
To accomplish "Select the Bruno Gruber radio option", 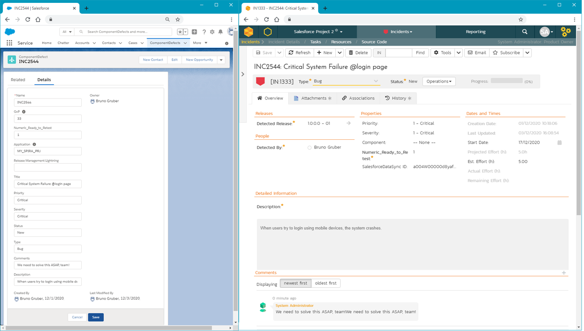I will pyautogui.click(x=310, y=148).
